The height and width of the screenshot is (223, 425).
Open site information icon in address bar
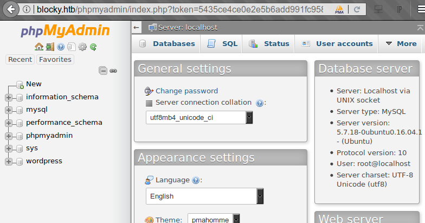point(26,10)
